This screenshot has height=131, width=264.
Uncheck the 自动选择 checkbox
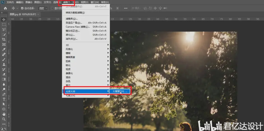[x=22, y=8]
